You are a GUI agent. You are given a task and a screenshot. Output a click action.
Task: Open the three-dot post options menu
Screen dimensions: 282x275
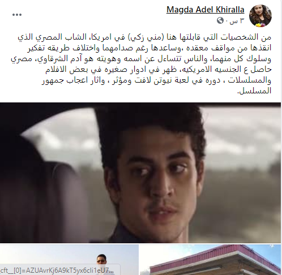(x=17, y=15)
